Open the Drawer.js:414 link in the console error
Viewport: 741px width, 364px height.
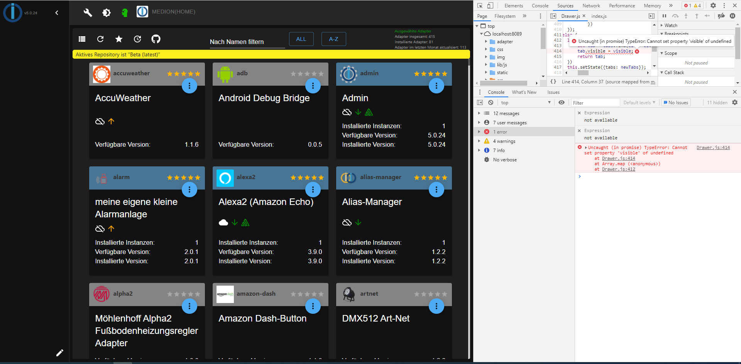(x=713, y=147)
